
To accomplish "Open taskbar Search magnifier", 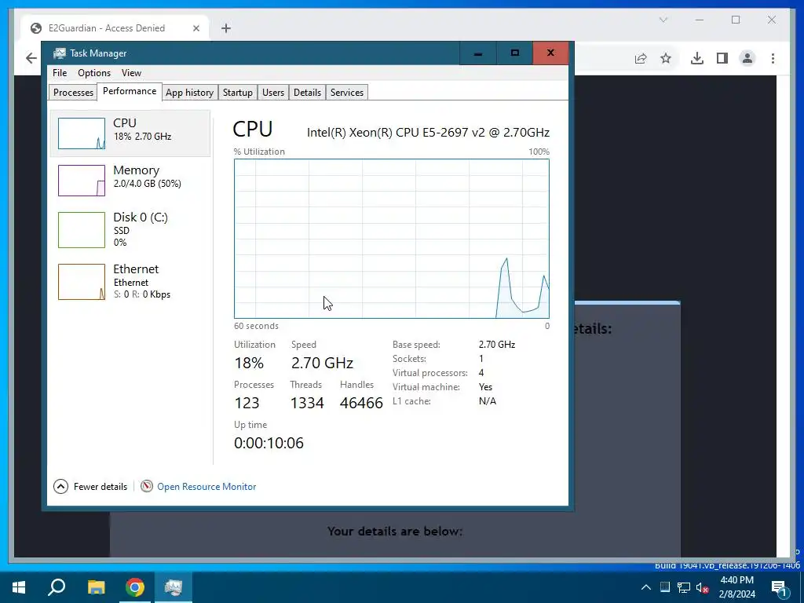I will click(x=57, y=587).
